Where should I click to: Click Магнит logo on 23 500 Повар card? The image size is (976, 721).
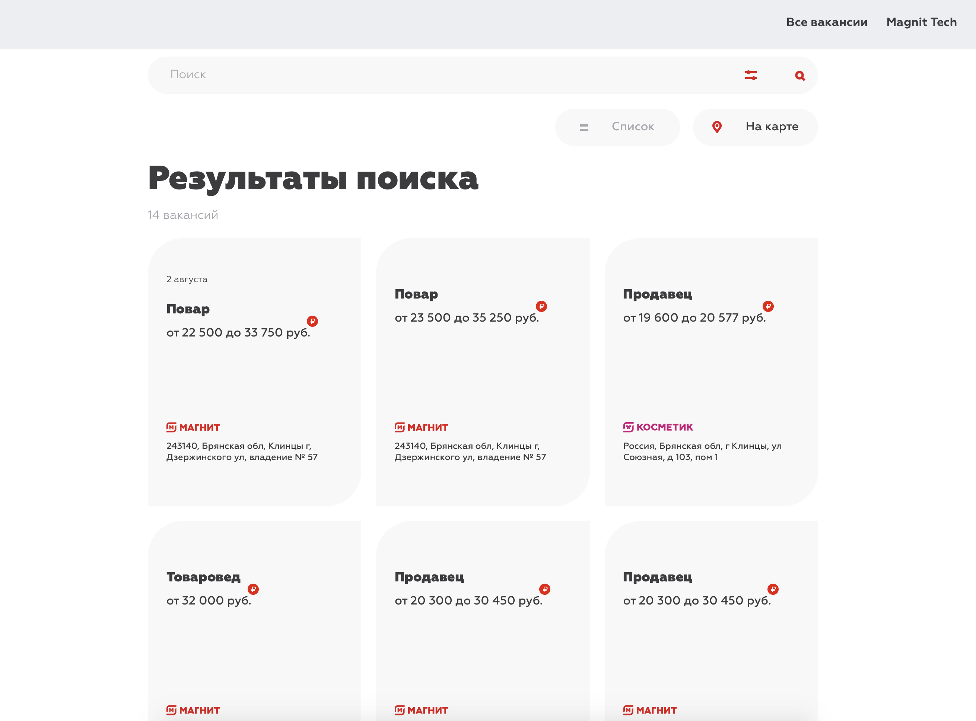pos(421,427)
